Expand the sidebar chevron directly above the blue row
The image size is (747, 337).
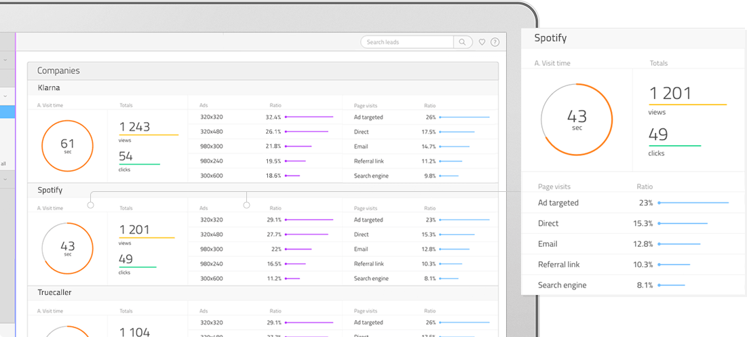(5, 96)
